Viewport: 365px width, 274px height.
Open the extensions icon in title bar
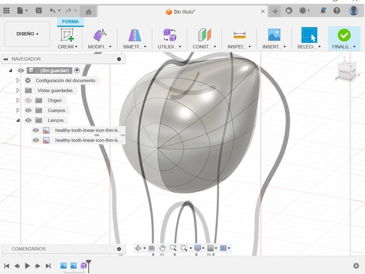click(289, 11)
